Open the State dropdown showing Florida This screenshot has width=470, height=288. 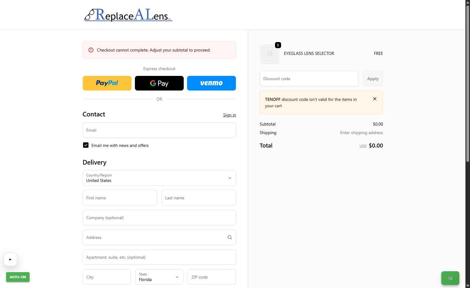pyautogui.click(x=159, y=277)
